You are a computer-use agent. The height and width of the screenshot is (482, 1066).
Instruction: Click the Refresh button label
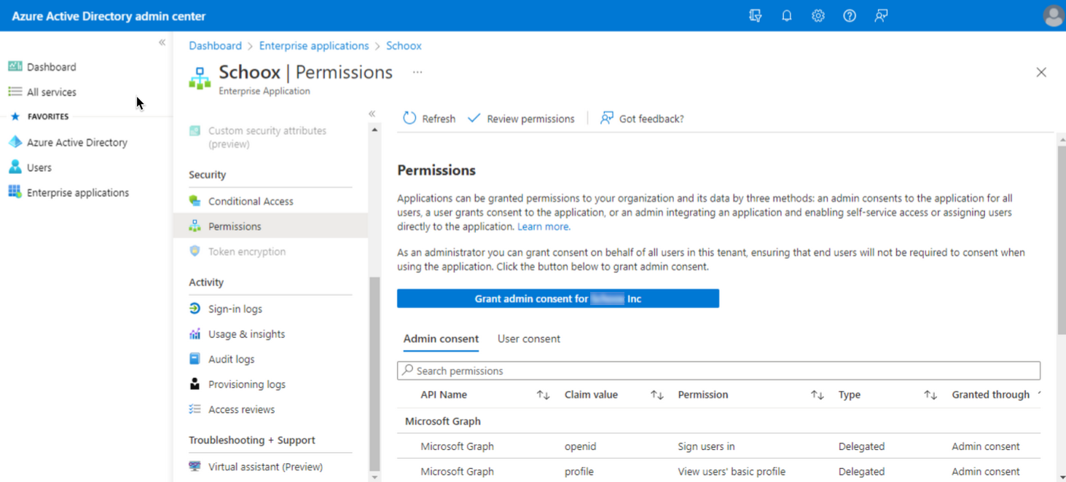439,119
